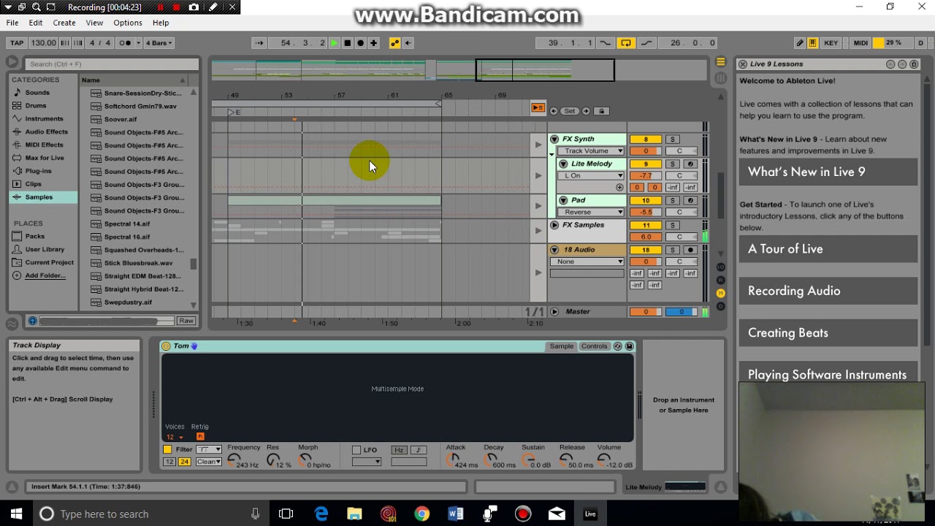Image resolution: width=935 pixels, height=526 pixels.
Task: Open the Recording Audio lesson
Action: [828, 291]
